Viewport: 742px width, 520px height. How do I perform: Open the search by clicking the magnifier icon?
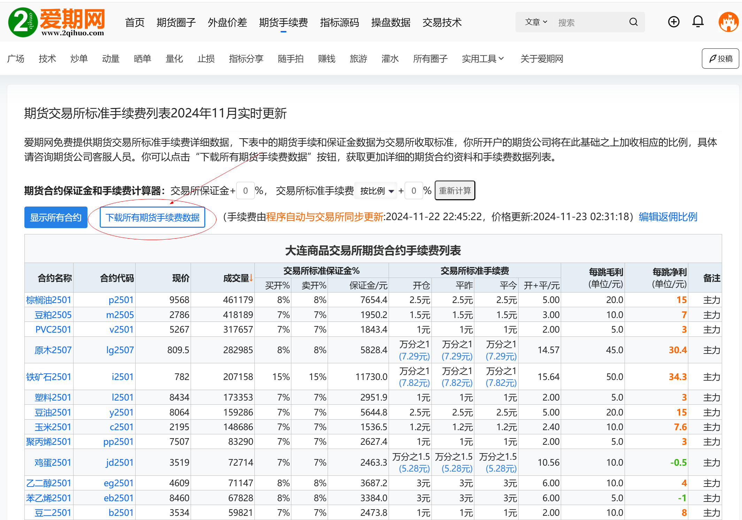tap(633, 22)
